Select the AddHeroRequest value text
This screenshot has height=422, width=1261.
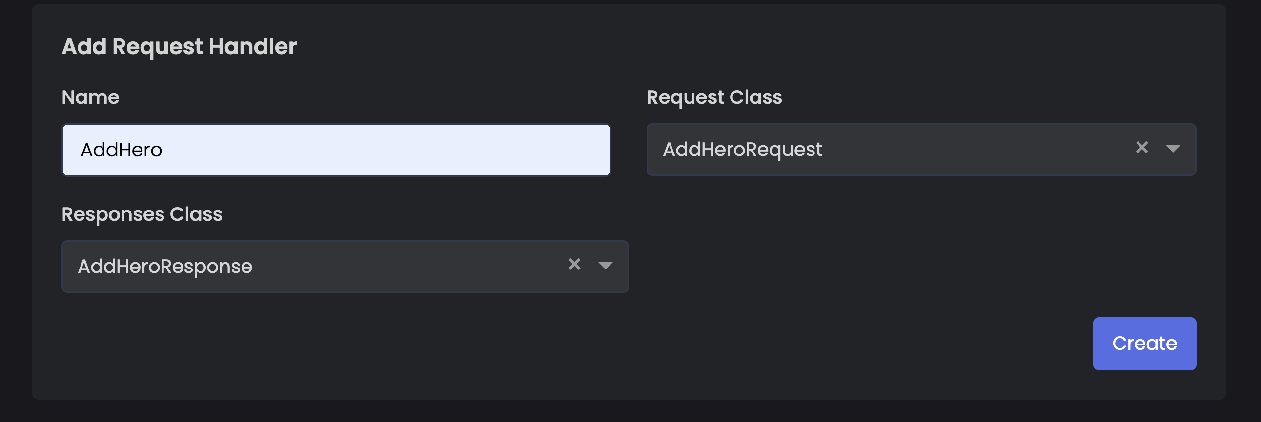742,150
